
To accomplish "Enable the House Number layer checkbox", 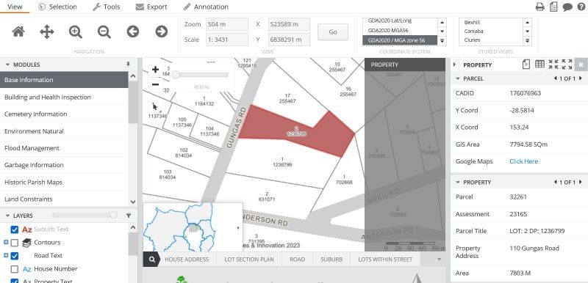I will (x=15, y=269).
